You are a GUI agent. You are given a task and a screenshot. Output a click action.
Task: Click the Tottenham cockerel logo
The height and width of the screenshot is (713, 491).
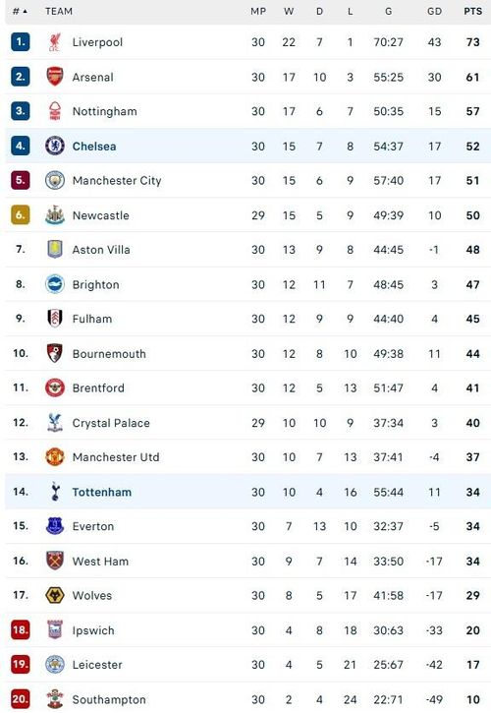tap(55, 492)
